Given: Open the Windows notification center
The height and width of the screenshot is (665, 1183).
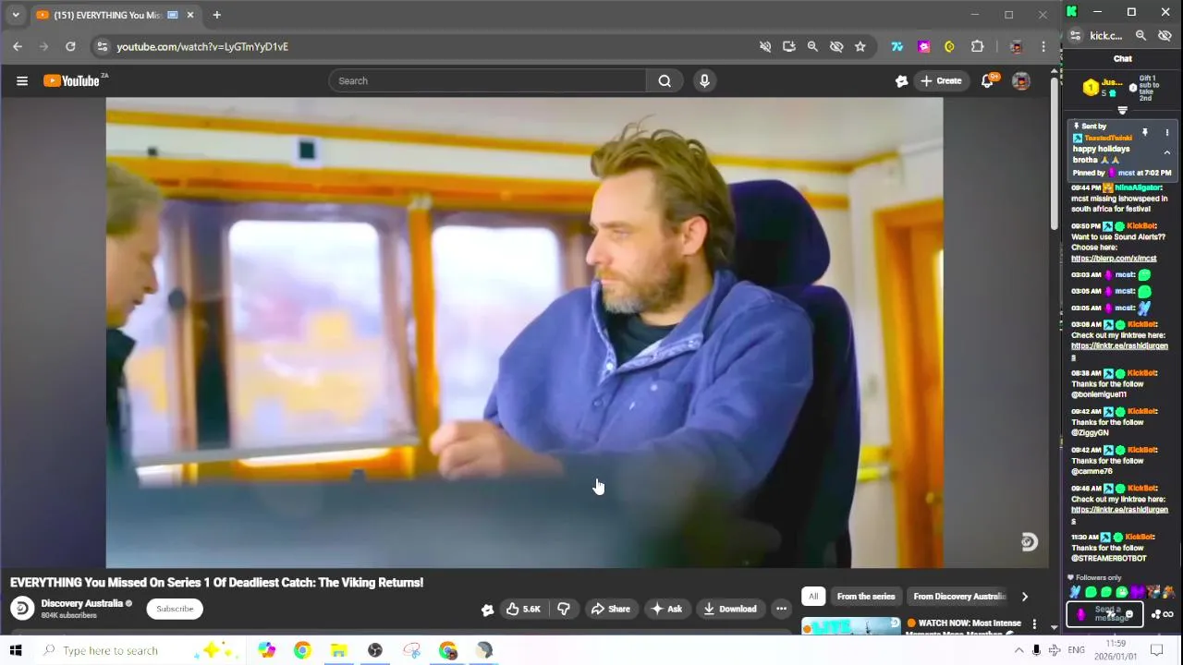Looking at the screenshot, I should click(1156, 650).
